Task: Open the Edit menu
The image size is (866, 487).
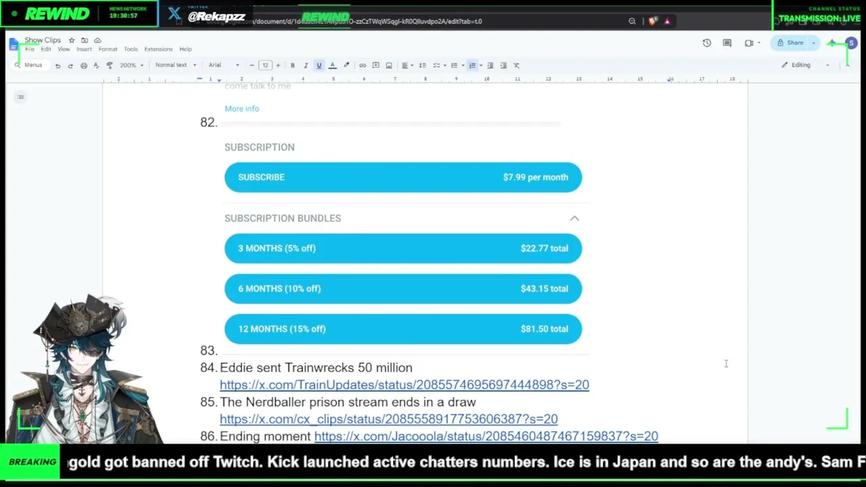Action: [x=45, y=49]
